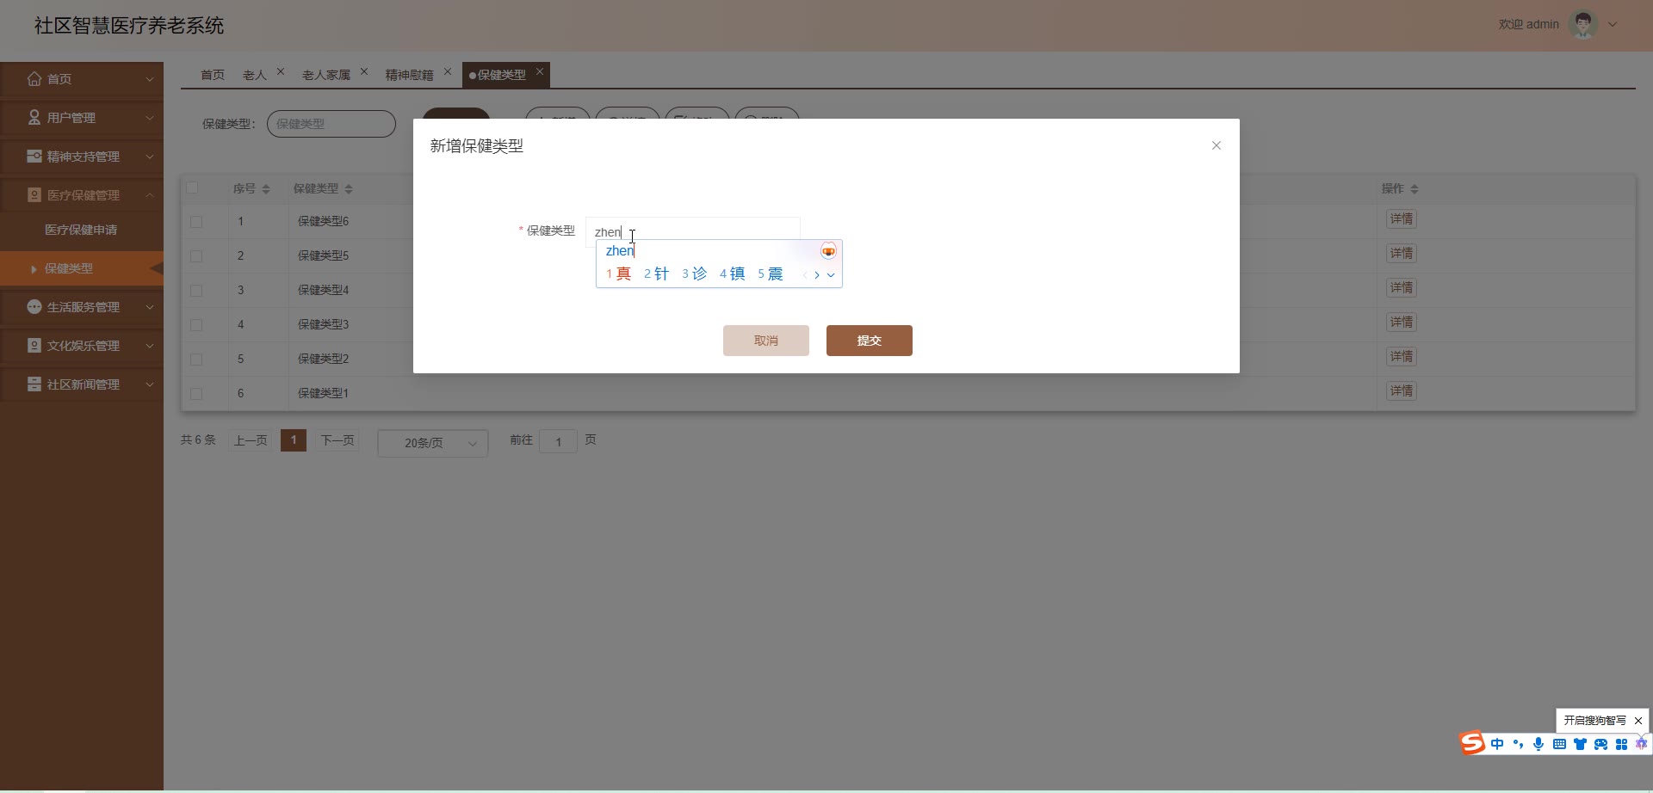
Task: Close the 老人家属 tab
Action: (364, 71)
